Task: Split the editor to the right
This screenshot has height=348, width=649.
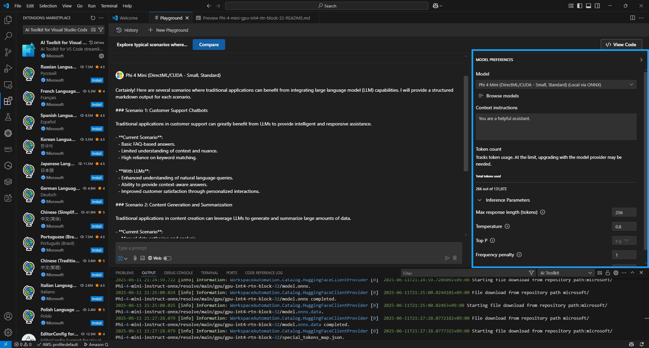Action: pyautogui.click(x=632, y=18)
